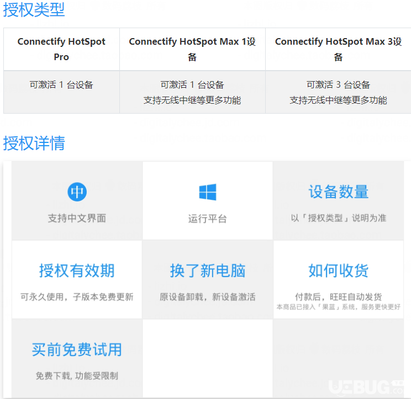Click the 运行平台 label

pos(207,219)
